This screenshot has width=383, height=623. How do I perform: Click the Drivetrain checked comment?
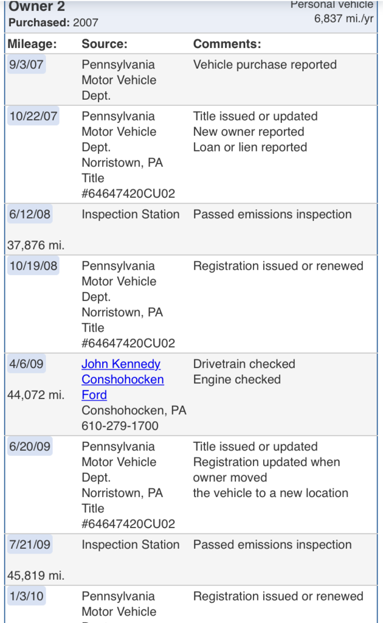click(244, 364)
